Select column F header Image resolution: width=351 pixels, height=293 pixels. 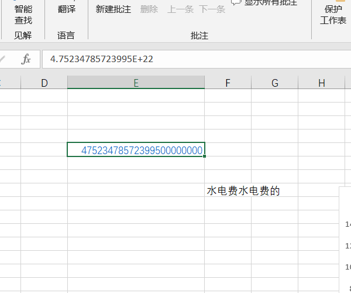coord(228,83)
